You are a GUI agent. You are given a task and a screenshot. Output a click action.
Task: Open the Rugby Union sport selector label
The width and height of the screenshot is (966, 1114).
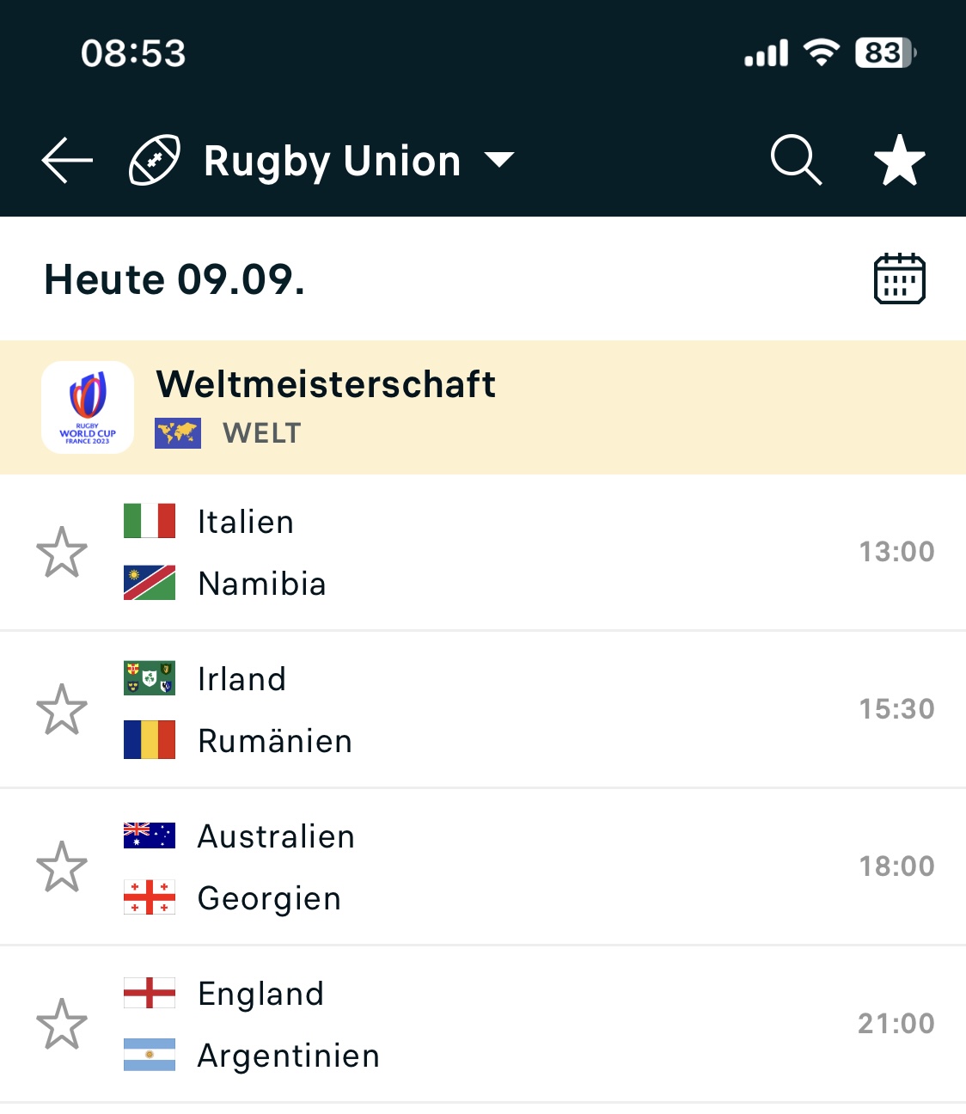[332, 162]
